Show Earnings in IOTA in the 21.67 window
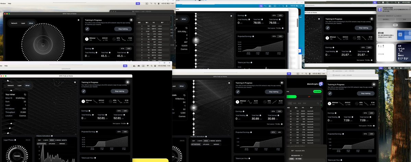The image size is (411, 162). point(363,47)
